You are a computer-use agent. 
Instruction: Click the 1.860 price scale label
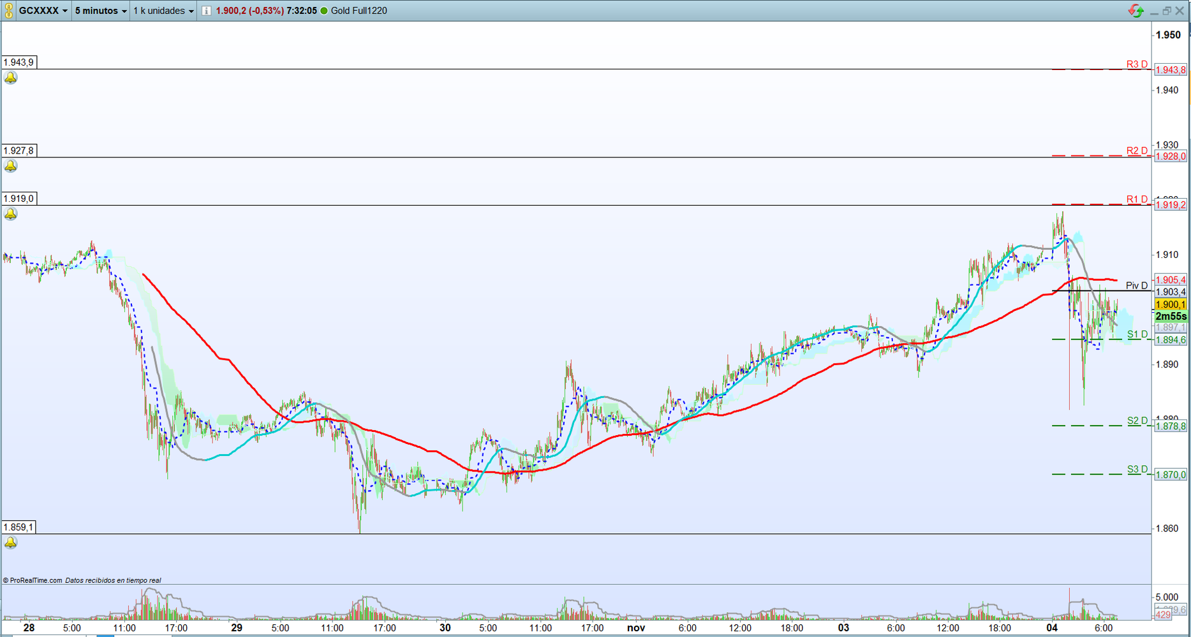coord(1167,529)
